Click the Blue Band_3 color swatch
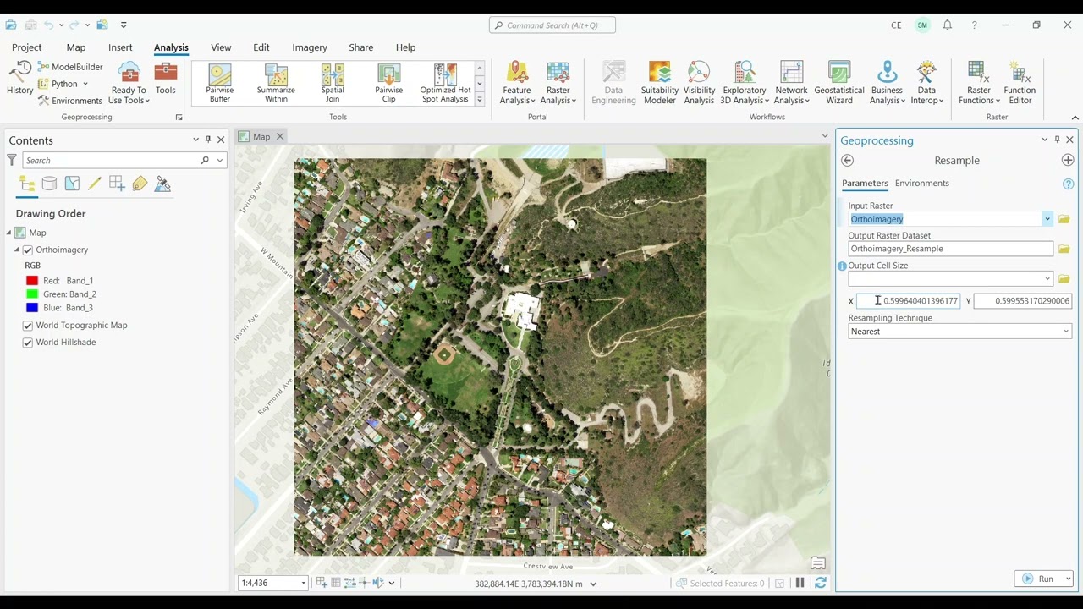This screenshot has height=609, width=1083. (x=32, y=308)
